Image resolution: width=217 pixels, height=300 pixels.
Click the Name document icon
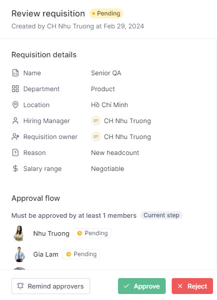pyautogui.click(x=15, y=73)
